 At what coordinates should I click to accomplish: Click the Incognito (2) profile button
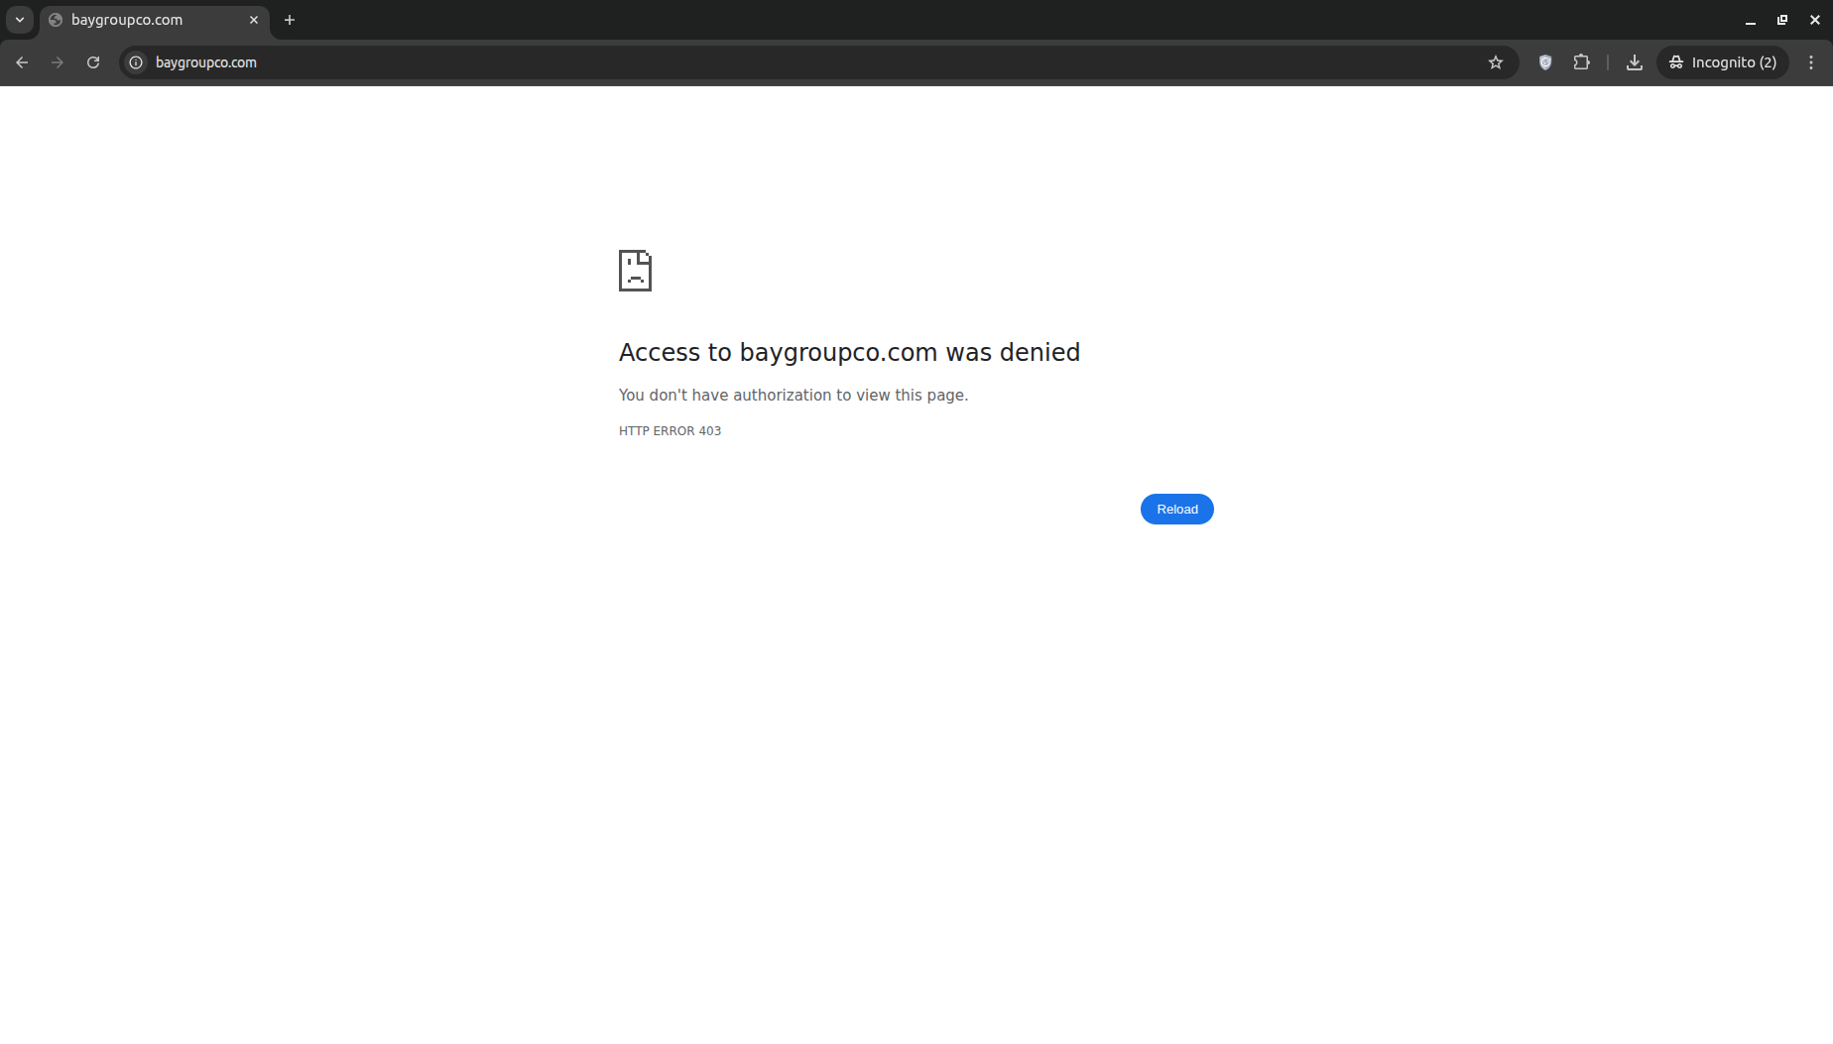pyautogui.click(x=1723, y=62)
